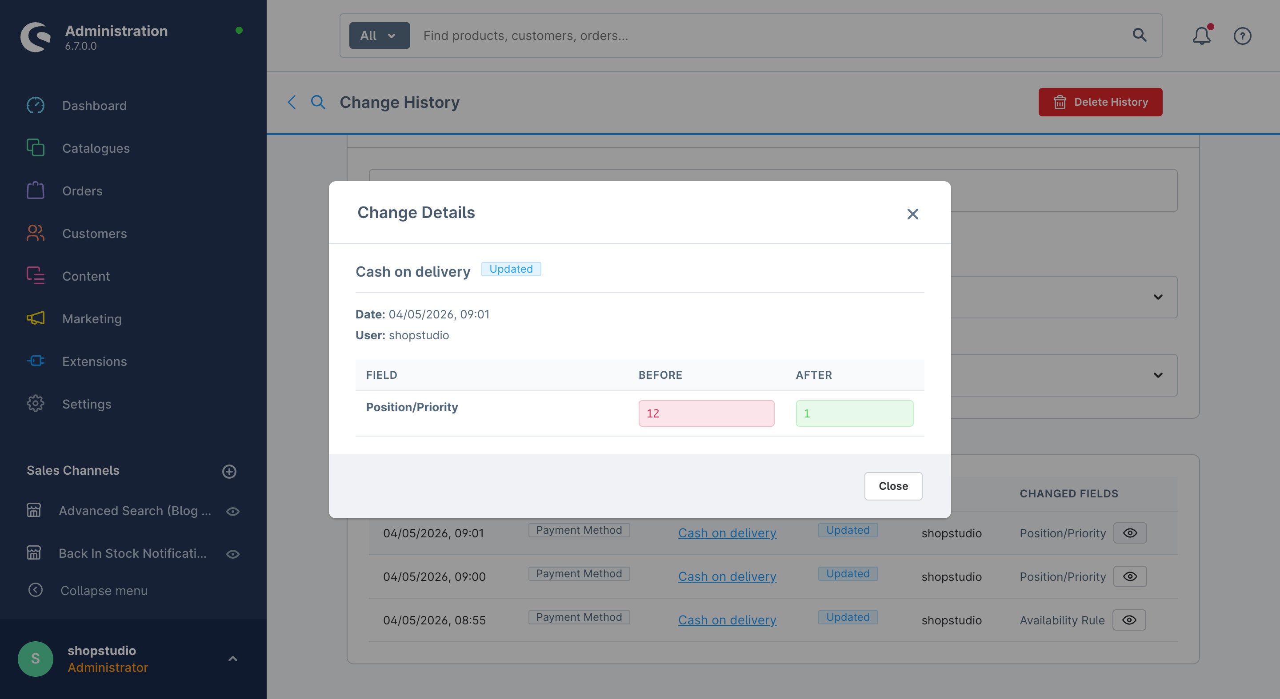Click the Shopware logo icon
This screenshot has height=699, width=1280.
pos(35,37)
